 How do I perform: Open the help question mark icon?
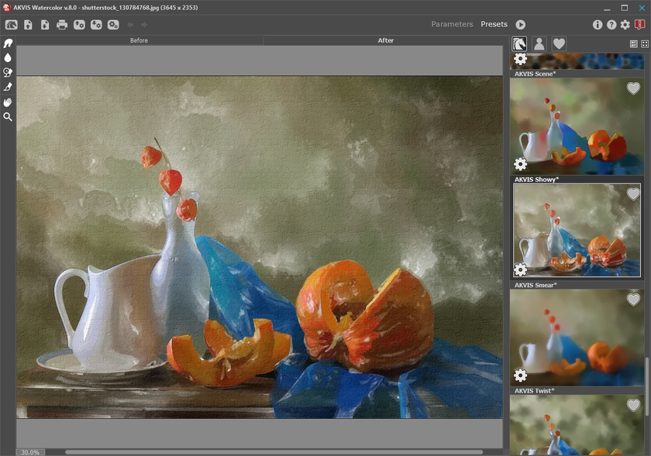[611, 25]
